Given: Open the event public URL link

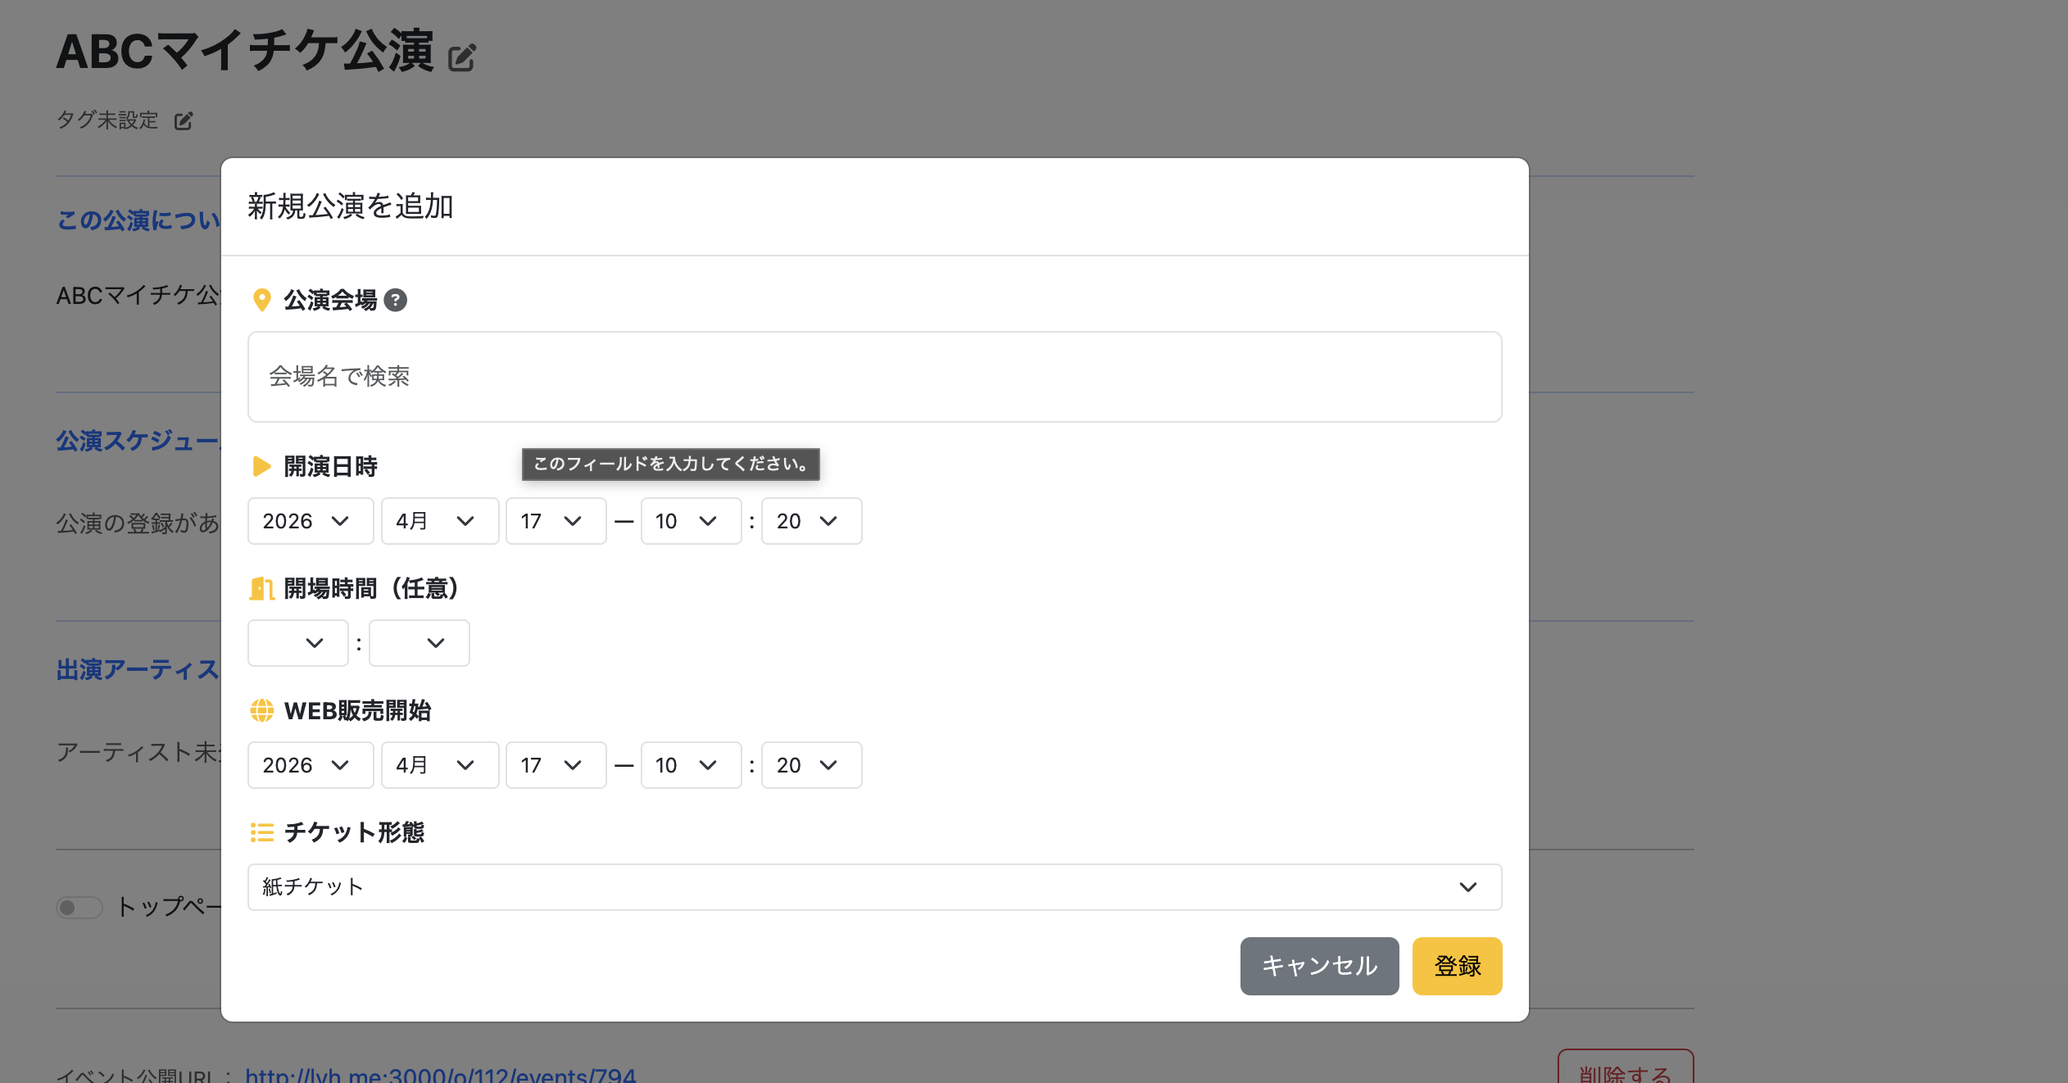Looking at the screenshot, I should click(x=440, y=1074).
